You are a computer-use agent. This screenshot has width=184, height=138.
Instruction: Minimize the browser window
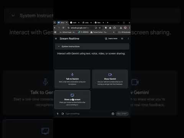[118, 23]
